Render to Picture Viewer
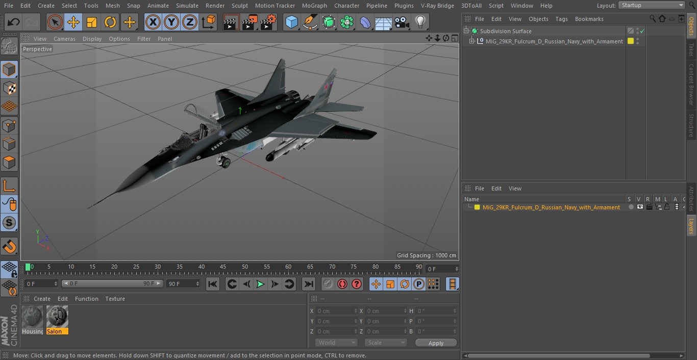The height and width of the screenshot is (360, 697). tap(250, 22)
